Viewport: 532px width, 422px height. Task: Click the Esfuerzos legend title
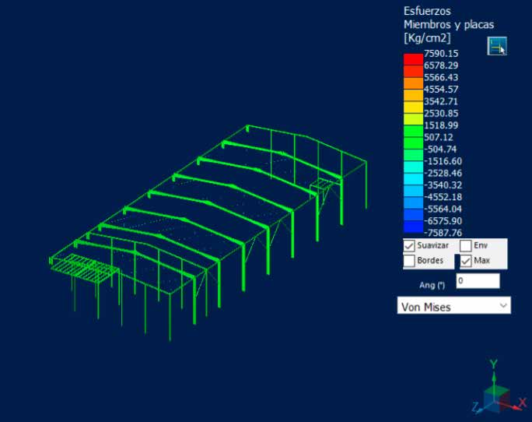tap(427, 11)
